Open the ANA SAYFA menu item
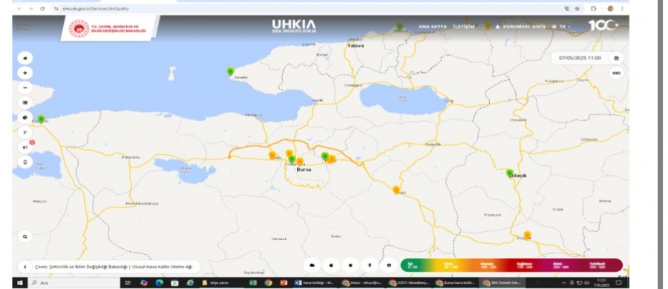This screenshot has height=289, width=668. coord(433,27)
